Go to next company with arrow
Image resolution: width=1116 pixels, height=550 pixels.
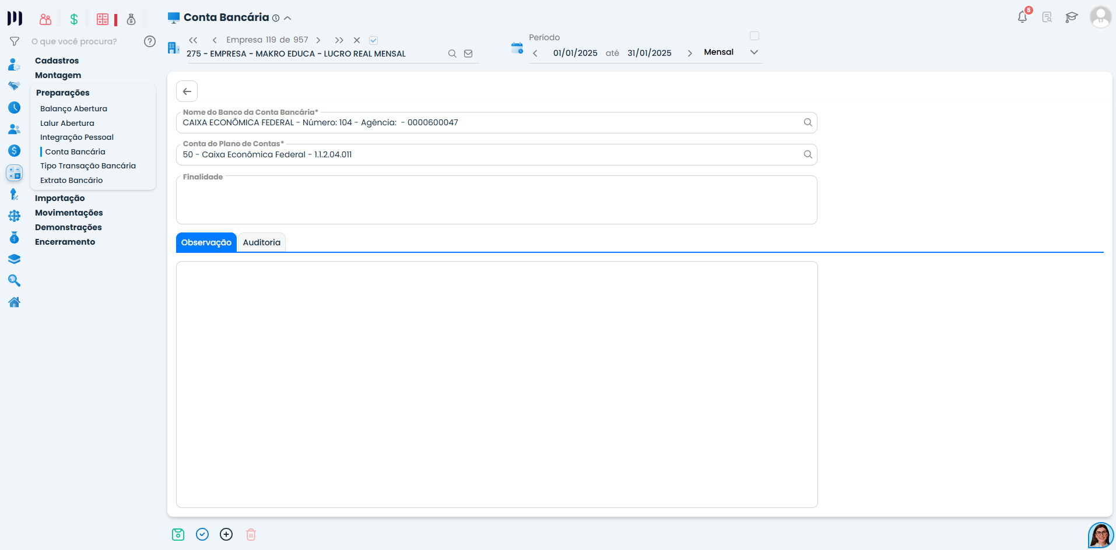point(318,40)
